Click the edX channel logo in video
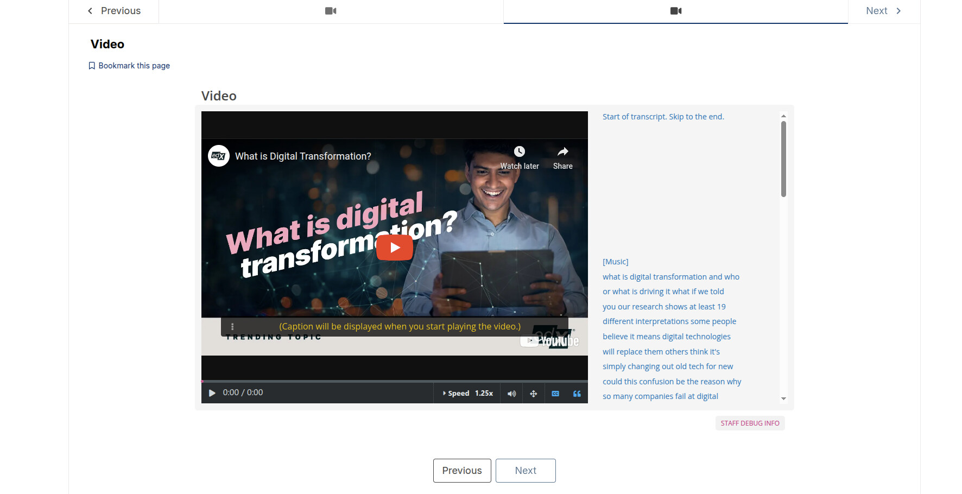The height and width of the screenshot is (494, 962). pos(219,156)
